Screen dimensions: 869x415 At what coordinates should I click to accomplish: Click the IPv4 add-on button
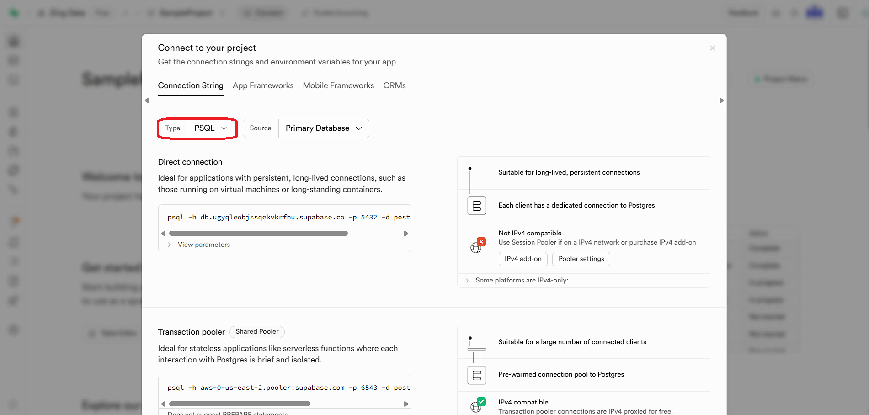[523, 259]
